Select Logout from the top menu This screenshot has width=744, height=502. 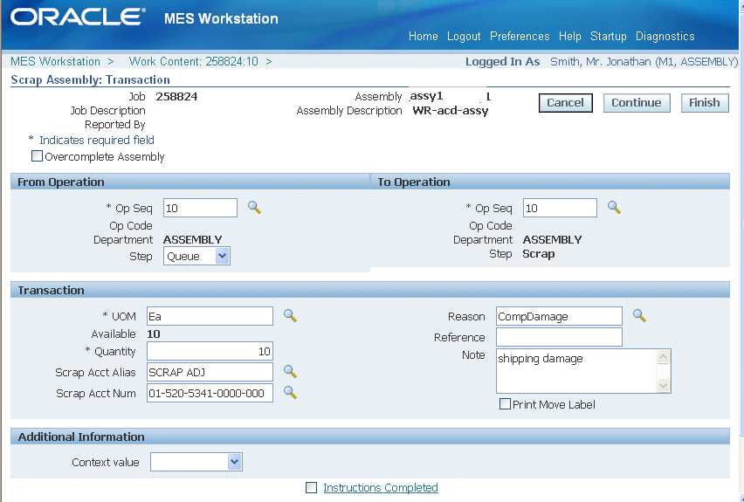click(464, 37)
